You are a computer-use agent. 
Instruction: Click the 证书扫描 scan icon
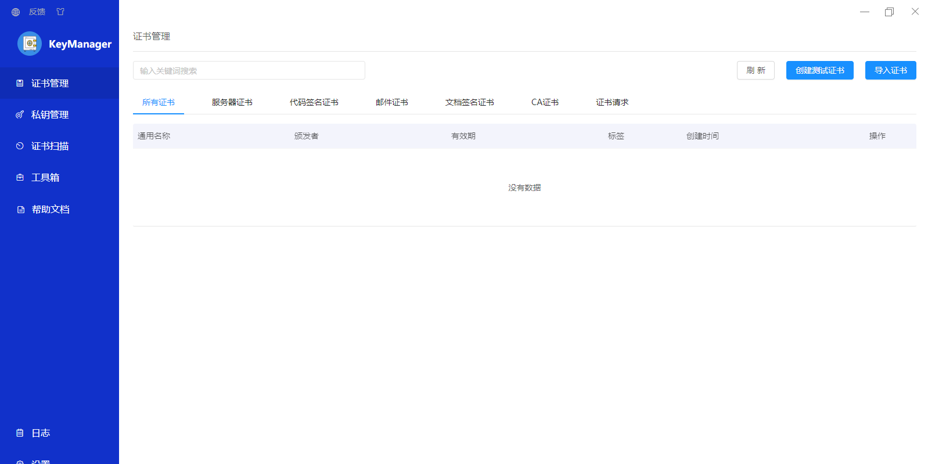coord(20,146)
